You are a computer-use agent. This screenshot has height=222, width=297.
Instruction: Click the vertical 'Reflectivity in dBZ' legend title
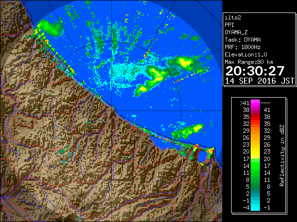282,155
